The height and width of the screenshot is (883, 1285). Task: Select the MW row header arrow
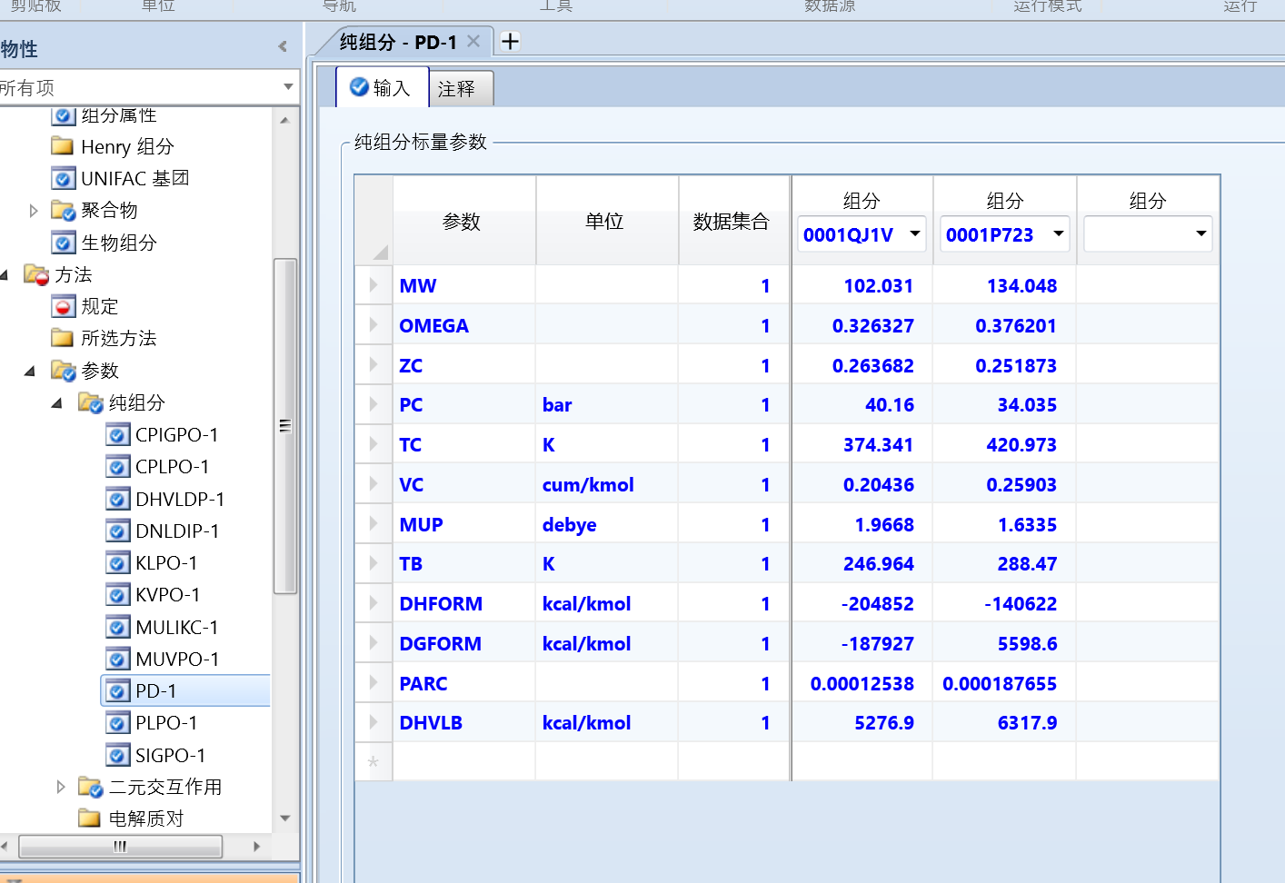[374, 285]
